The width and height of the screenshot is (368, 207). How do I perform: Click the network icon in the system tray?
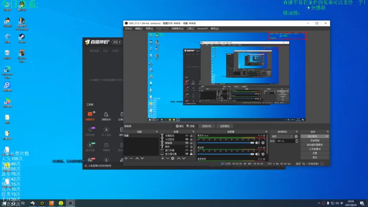[333, 203]
